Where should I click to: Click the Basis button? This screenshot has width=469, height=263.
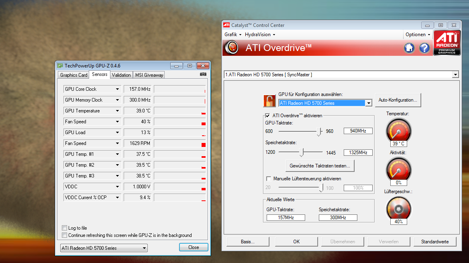(248, 242)
